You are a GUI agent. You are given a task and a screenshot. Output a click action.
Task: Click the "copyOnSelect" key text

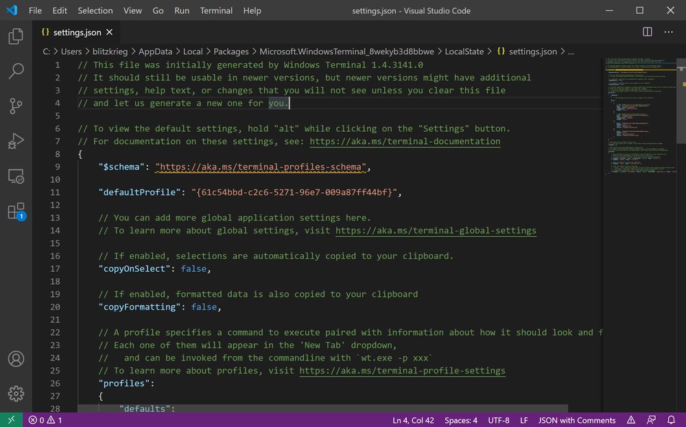tap(134, 268)
